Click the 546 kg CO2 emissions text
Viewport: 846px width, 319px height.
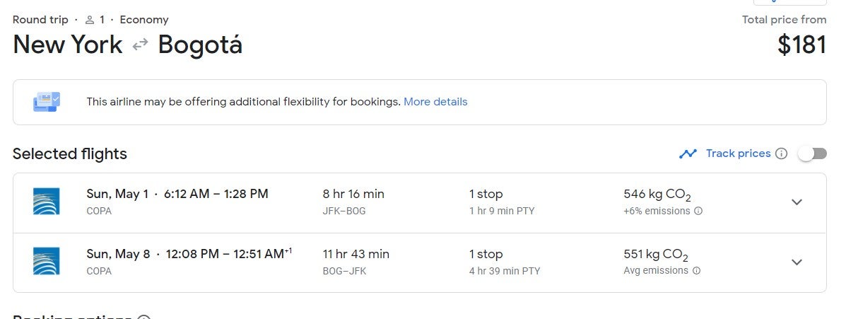click(x=657, y=195)
